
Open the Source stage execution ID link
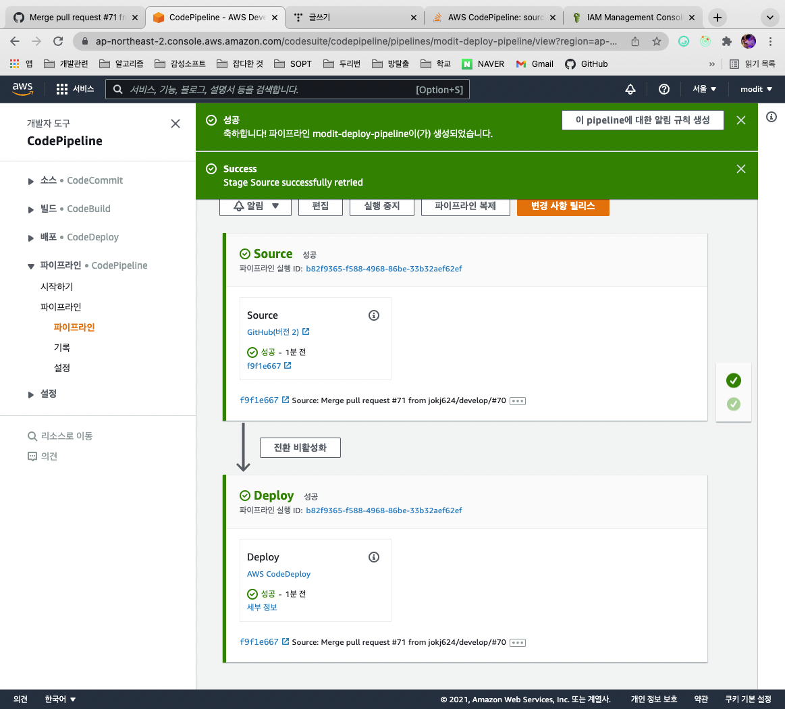tap(384, 269)
